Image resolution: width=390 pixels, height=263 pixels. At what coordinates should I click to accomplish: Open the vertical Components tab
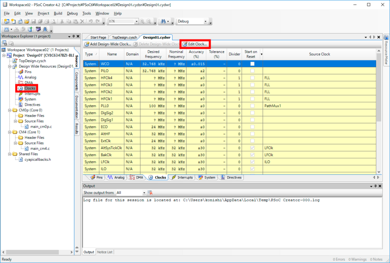(77, 81)
